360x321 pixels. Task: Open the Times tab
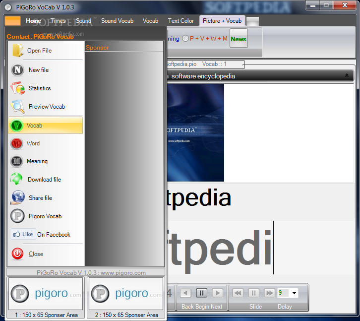58,21
